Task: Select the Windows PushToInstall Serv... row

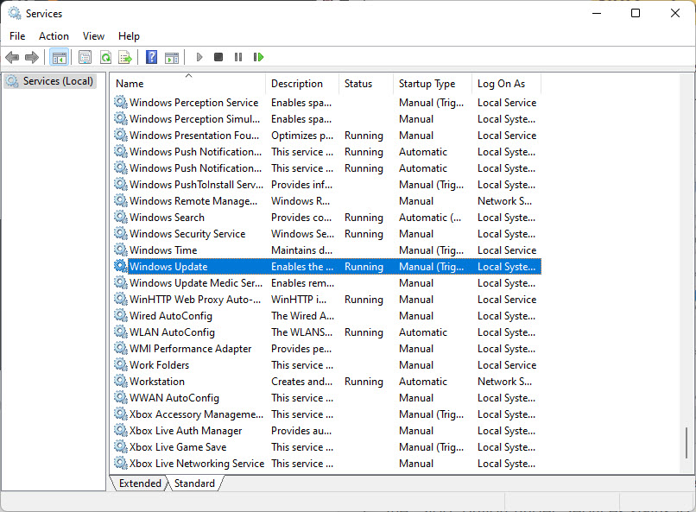Action: pyautogui.click(x=326, y=185)
